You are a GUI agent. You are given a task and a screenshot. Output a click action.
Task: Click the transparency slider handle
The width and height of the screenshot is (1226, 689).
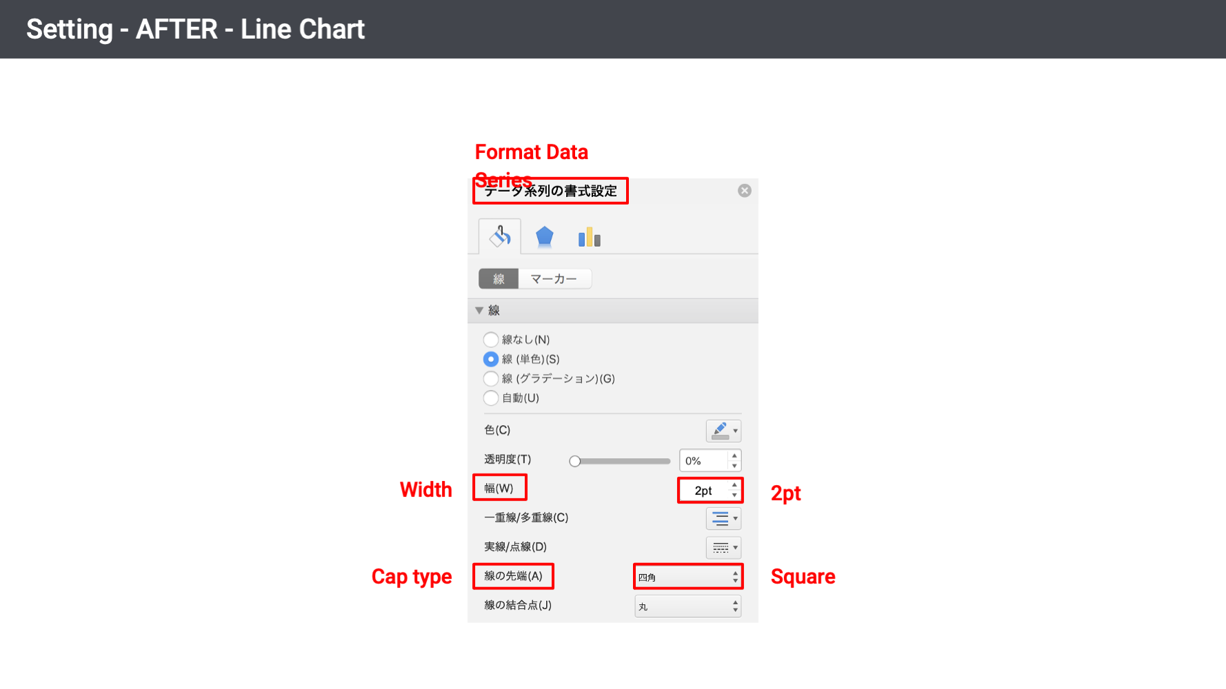[574, 461]
